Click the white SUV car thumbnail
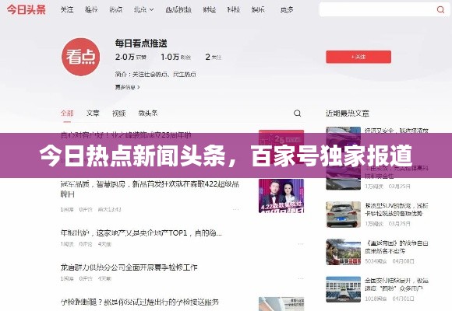 (344, 215)
